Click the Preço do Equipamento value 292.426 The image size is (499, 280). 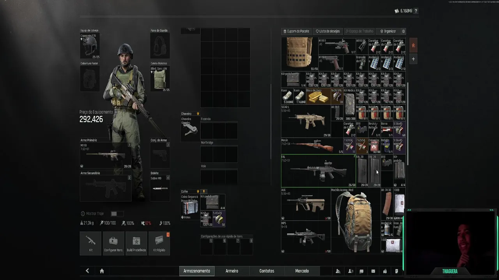(91, 119)
